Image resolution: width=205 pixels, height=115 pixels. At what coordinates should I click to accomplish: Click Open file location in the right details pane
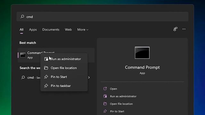click(x=121, y=104)
